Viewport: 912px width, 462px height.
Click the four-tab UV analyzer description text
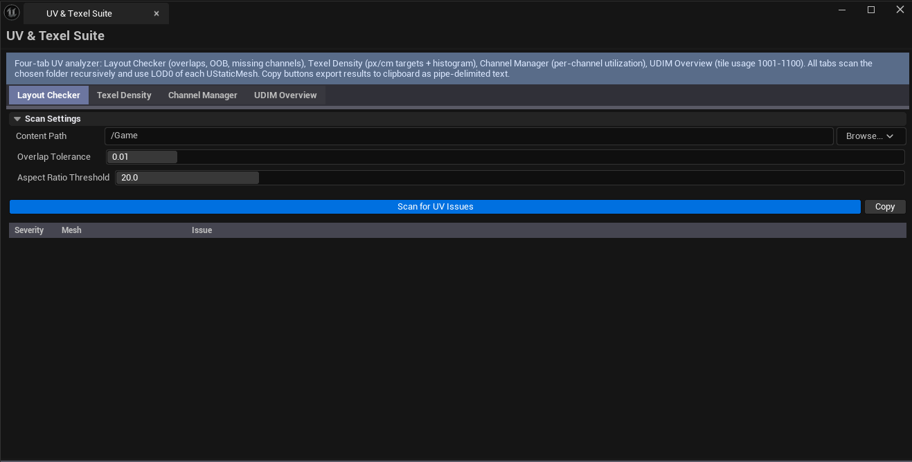coord(443,68)
